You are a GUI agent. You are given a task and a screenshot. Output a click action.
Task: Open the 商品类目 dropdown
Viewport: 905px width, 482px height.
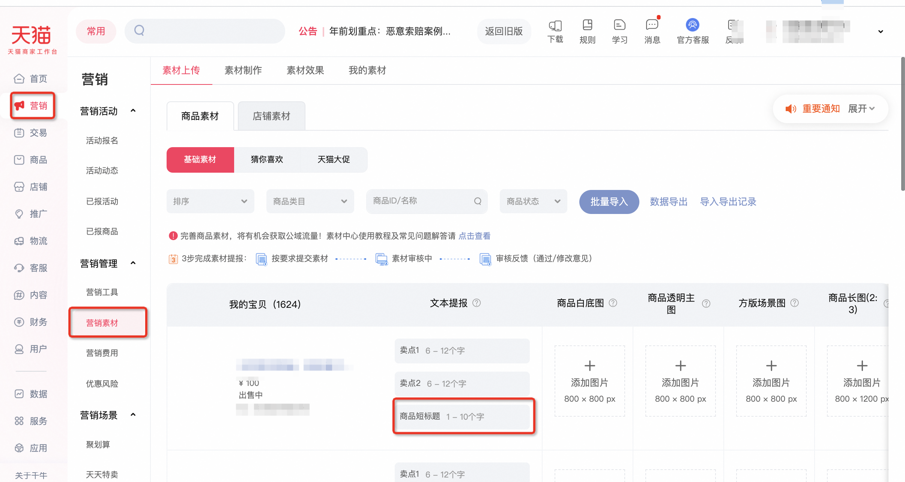point(310,201)
